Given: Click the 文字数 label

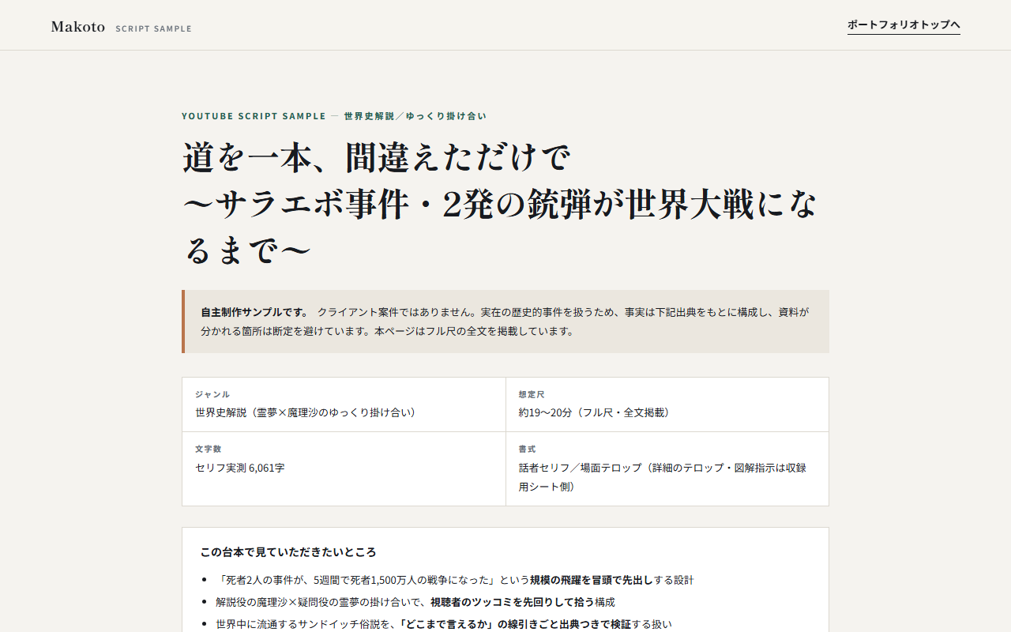Looking at the screenshot, I should click(208, 449).
